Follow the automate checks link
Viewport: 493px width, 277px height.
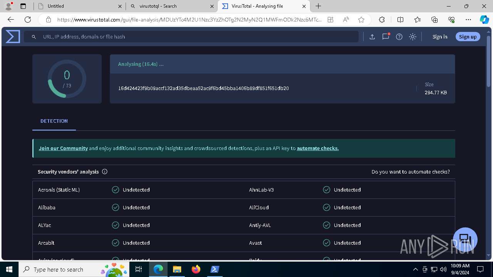[x=318, y=148]
